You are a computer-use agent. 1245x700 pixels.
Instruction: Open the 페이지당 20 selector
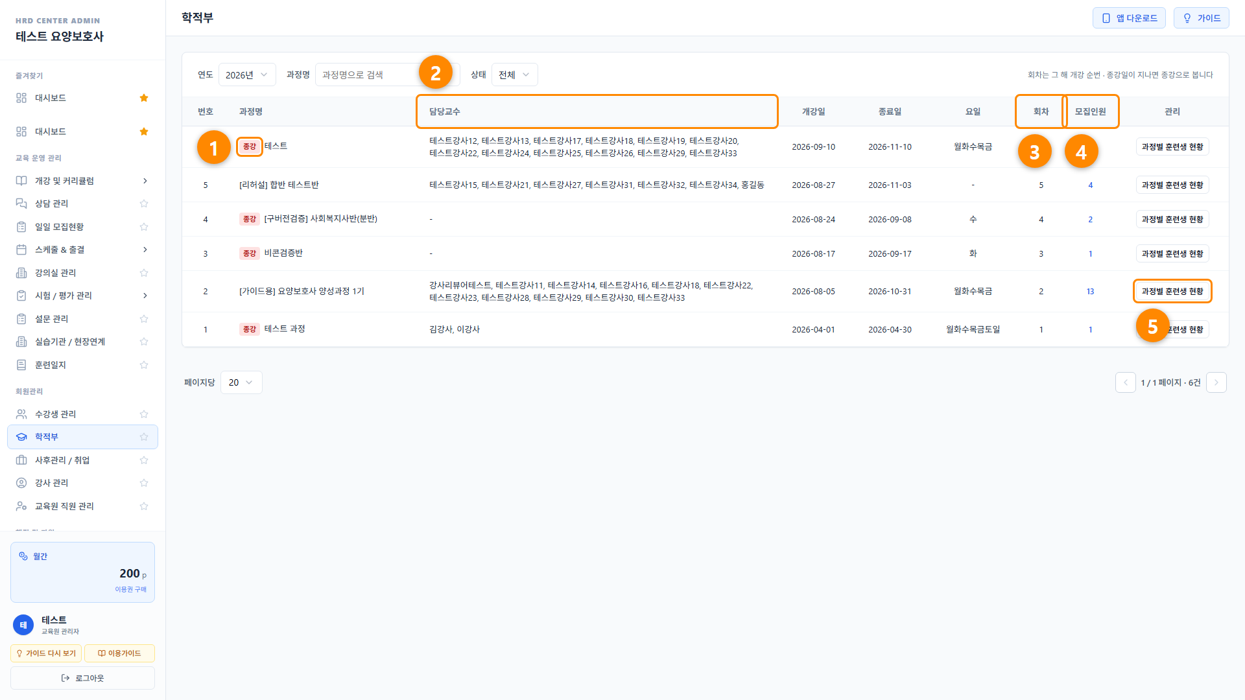[241, 382]
